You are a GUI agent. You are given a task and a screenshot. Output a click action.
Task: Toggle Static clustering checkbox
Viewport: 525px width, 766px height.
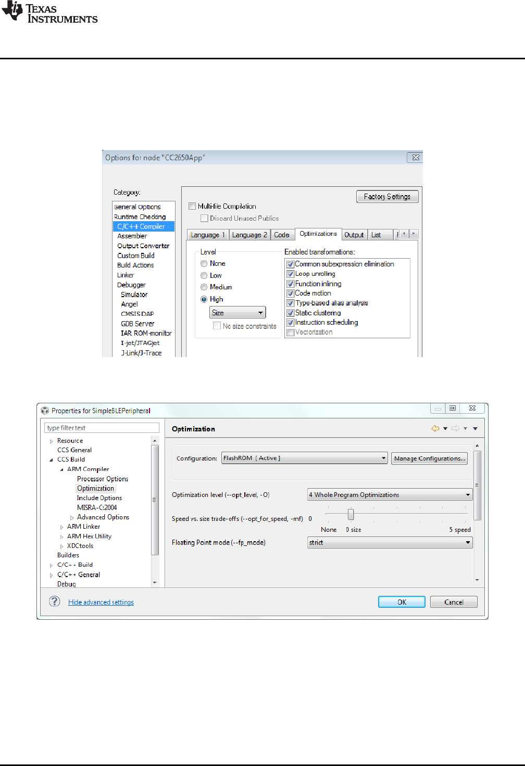(x=291, y=313)
